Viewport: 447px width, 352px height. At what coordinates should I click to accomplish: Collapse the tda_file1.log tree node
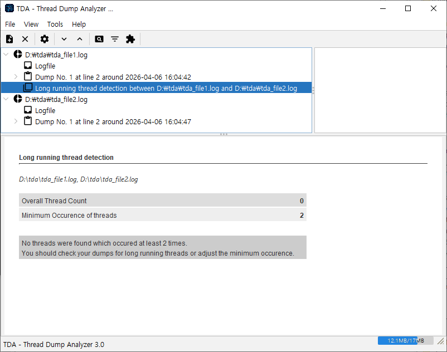(6, 55)
